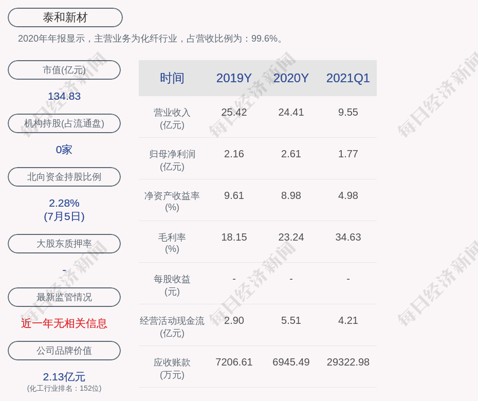This screenshot has width=478, height=401.
Task: Switch to the 2020Y column header
Action: click(291, 78)
